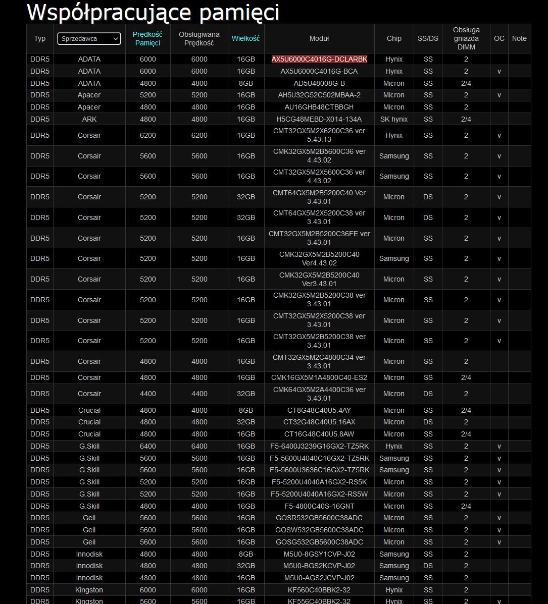Select module CMT64GX5M2B5200C40 Ver 3.43.01

click(319, 197)
